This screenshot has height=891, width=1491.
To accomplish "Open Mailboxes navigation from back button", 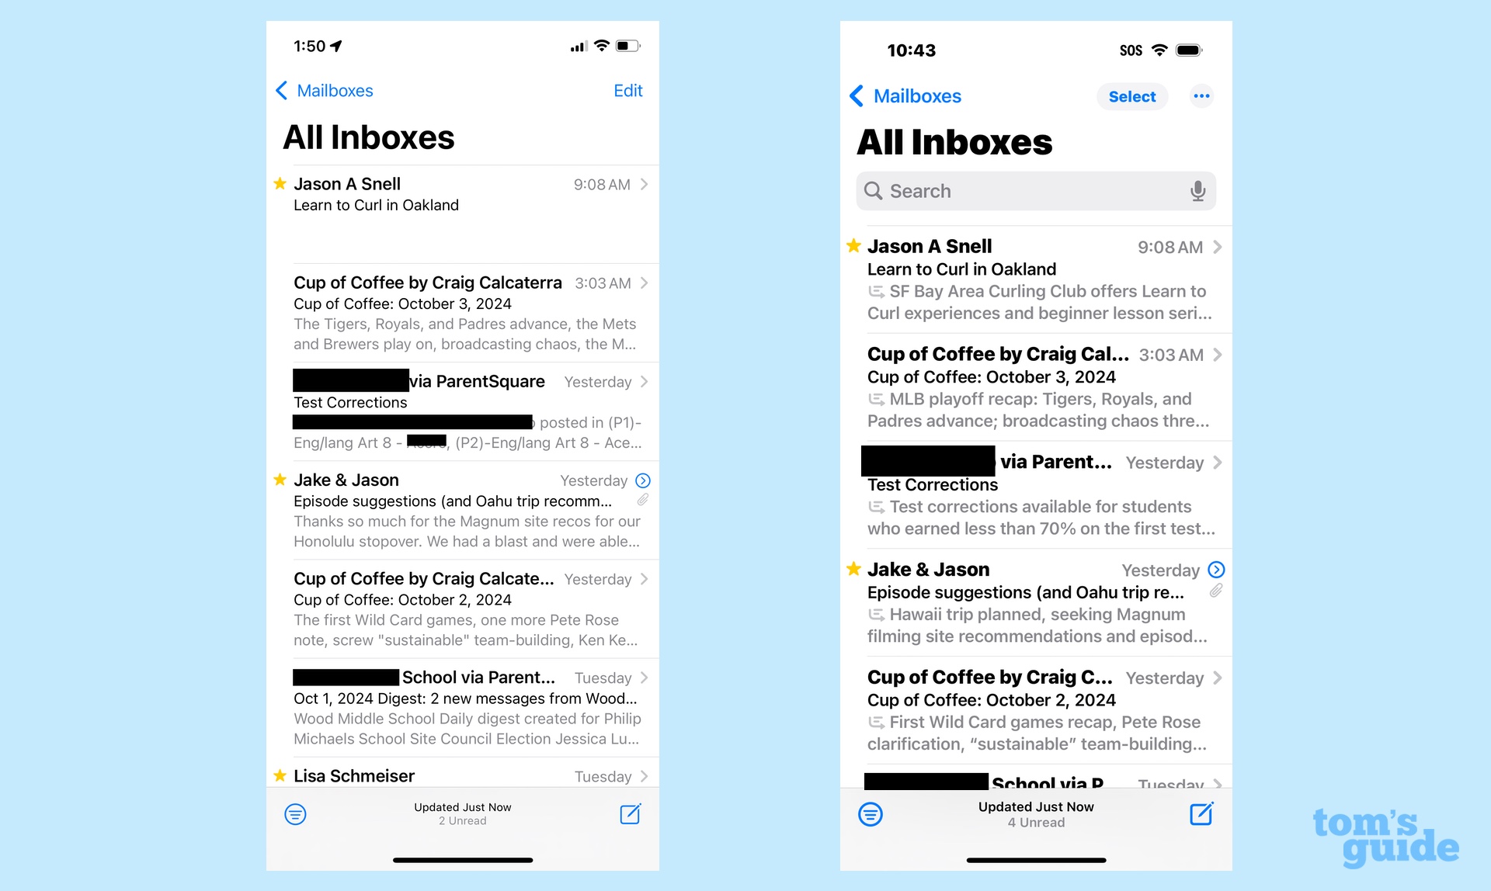I will tap(325, 89).
